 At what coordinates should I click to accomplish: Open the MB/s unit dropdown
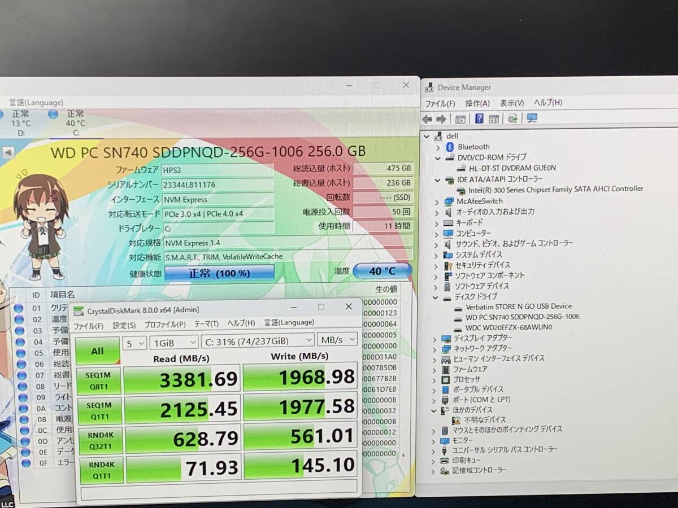[x=337, y=339]
